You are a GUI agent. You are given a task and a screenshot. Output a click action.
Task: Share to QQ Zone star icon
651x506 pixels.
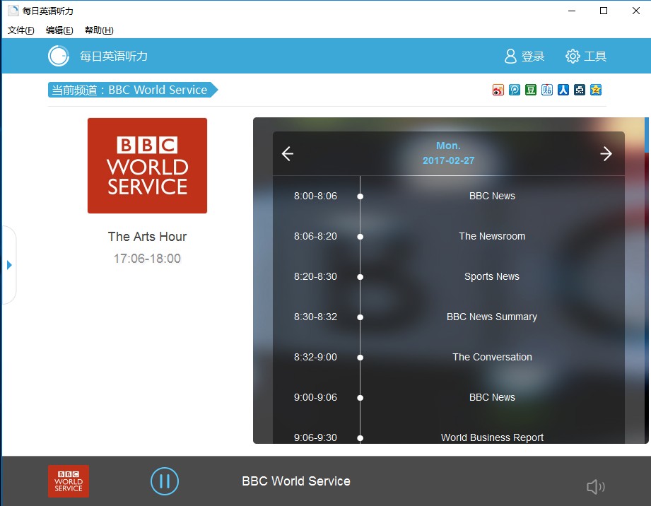pos(596,90)
